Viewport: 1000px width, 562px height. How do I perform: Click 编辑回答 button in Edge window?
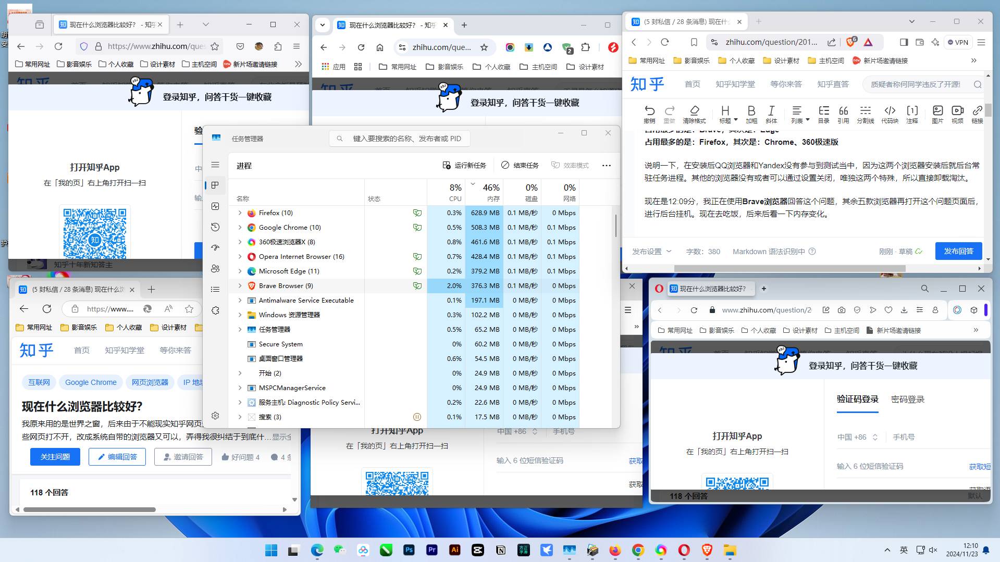[117, 457]
